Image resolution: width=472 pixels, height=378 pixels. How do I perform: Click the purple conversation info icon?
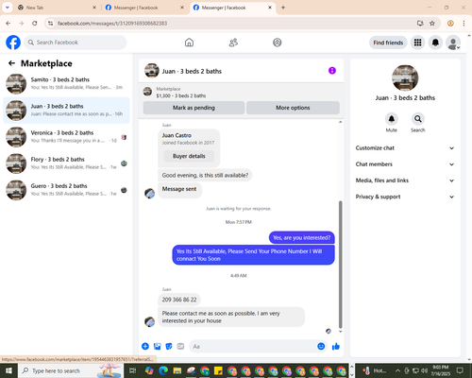[x=332, y=71]
